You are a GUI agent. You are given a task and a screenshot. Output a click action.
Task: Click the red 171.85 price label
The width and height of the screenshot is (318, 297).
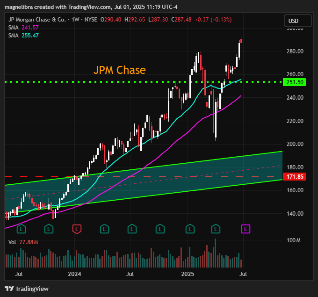pos(294,177)
